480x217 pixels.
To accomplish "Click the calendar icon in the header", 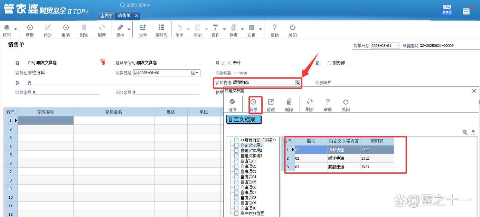I will tap(467, 11).
